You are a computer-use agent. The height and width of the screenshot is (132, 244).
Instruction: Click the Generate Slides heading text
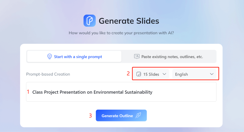tap(129, 21)
